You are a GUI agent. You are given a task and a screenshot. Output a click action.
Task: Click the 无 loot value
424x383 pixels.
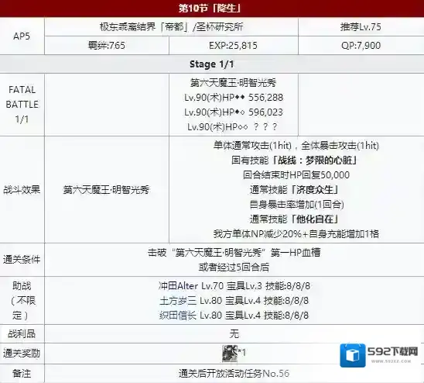click(234, 333)
